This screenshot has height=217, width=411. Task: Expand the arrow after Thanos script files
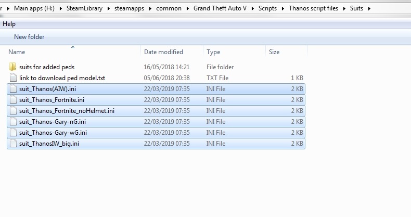344,9
